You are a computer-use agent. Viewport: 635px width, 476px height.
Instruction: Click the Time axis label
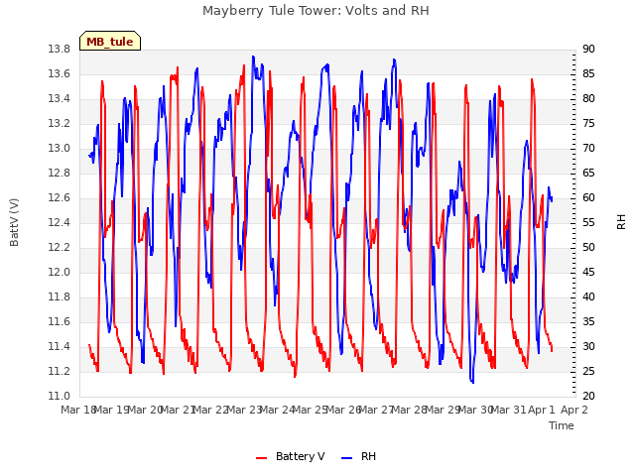tap(562, 425)
